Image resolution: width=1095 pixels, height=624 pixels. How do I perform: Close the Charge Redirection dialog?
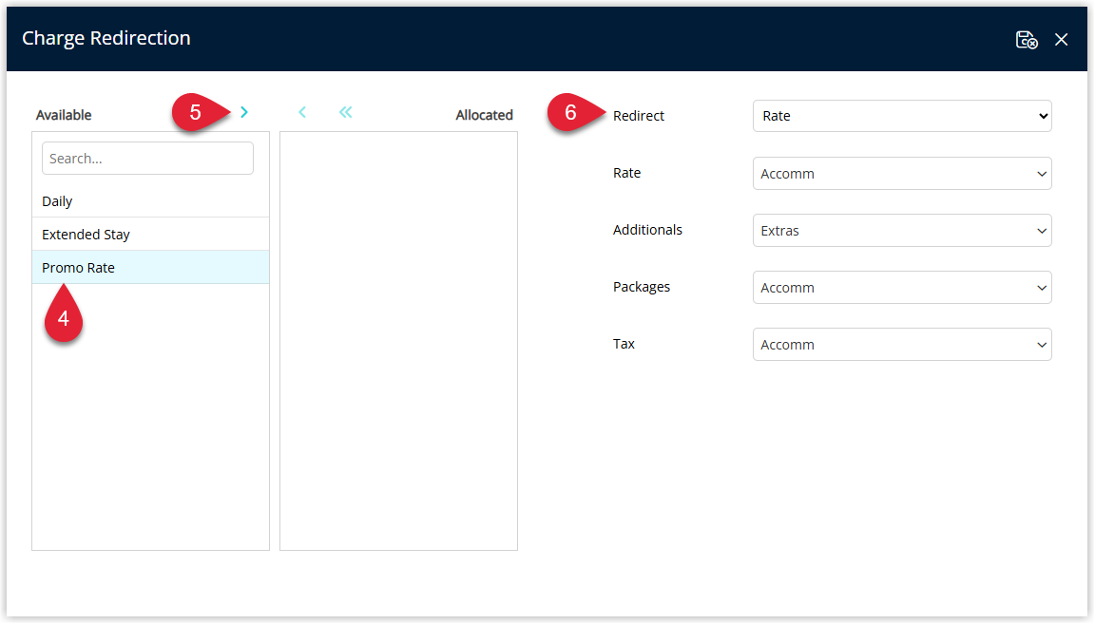1062,40
